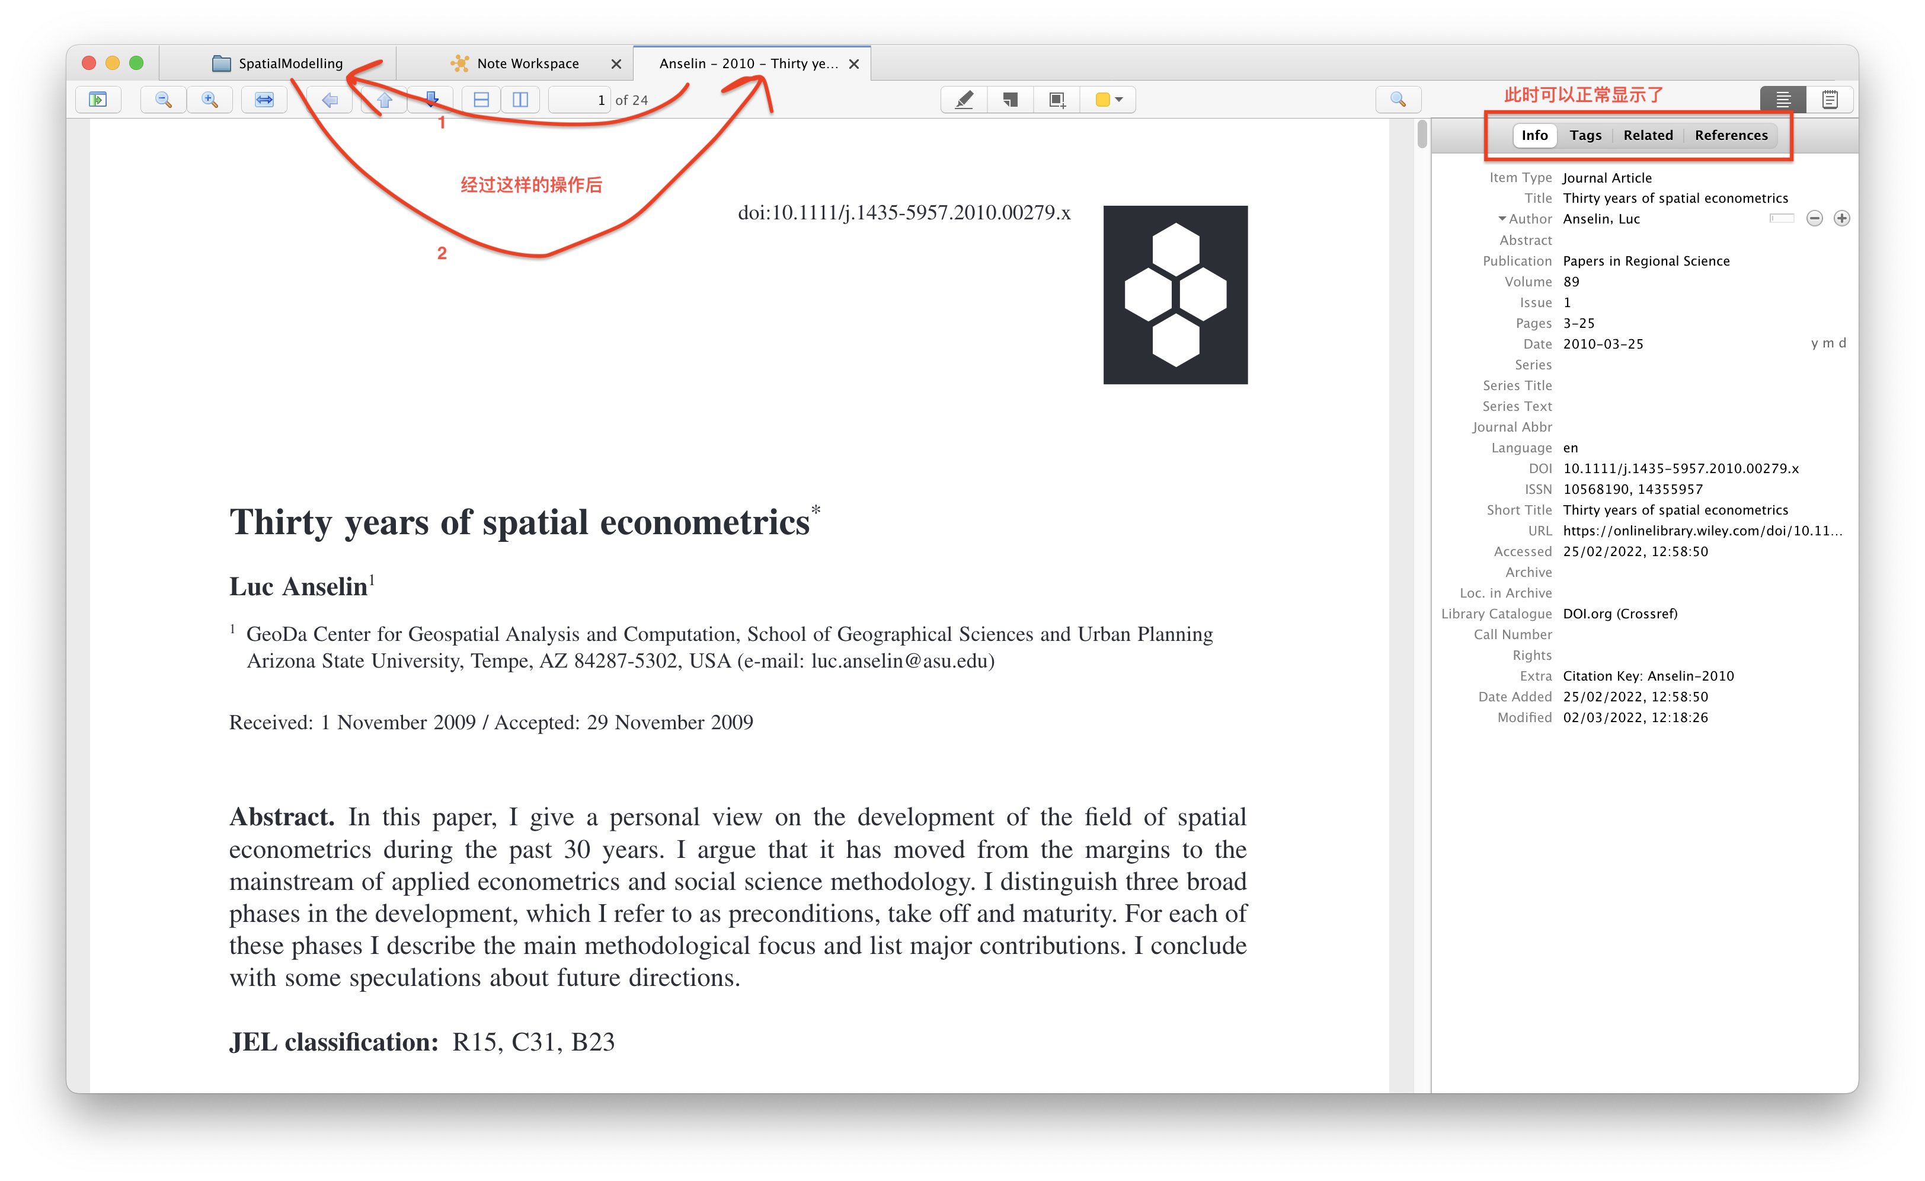Close the Note Workspace tab
The width and height of the screenshot is (1925, 1181).
pyautogui.click(x=616, y=64)
